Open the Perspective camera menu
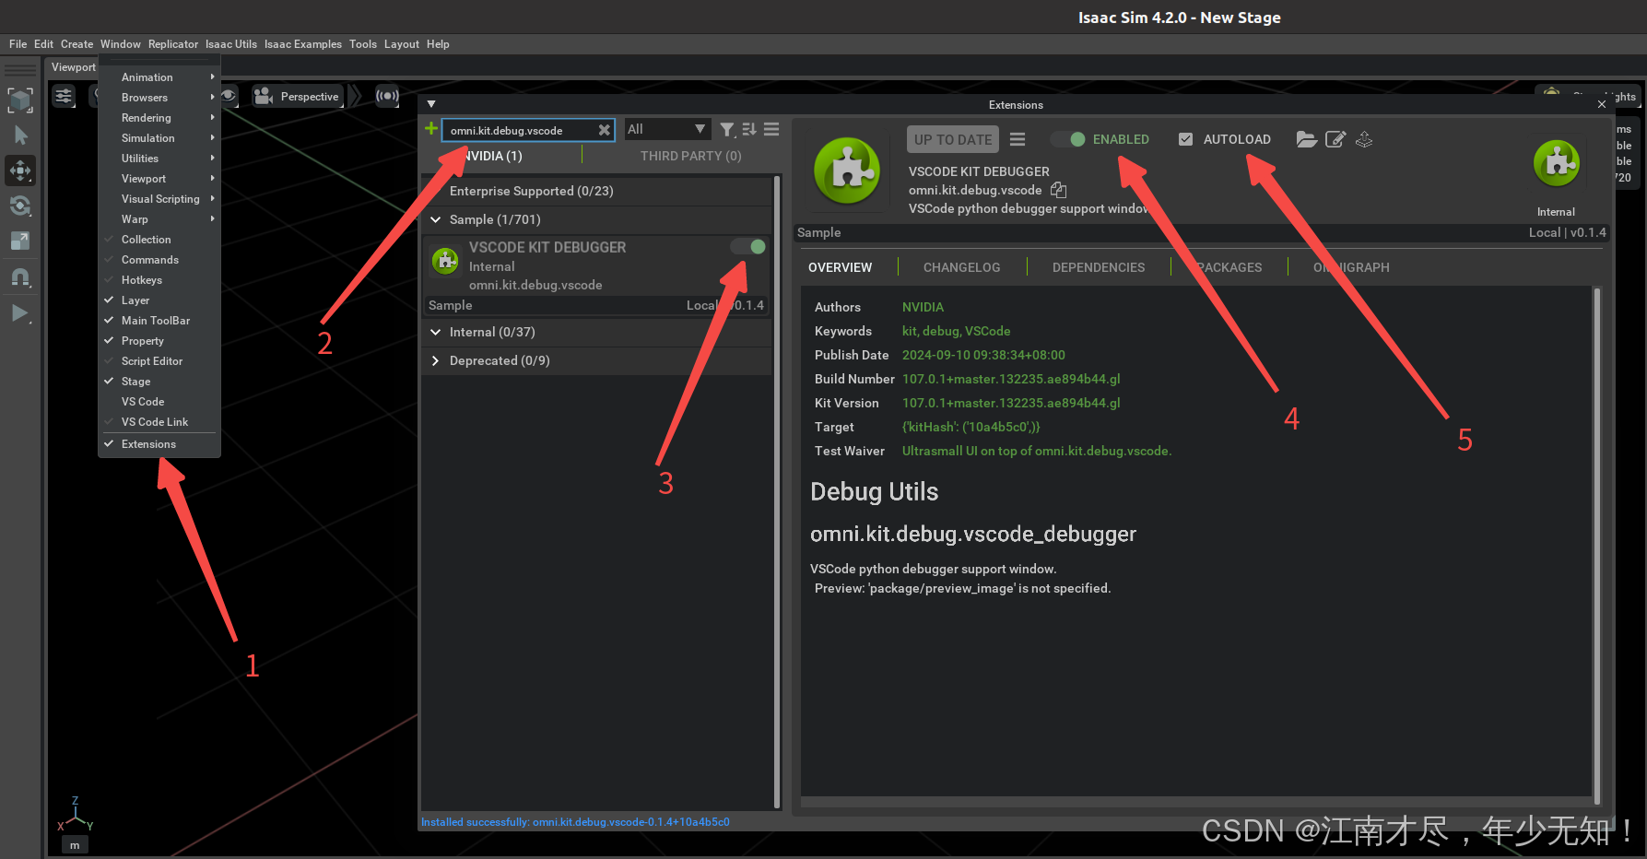The height and width of the screenshot is (859, 1647). coord(298,96)
